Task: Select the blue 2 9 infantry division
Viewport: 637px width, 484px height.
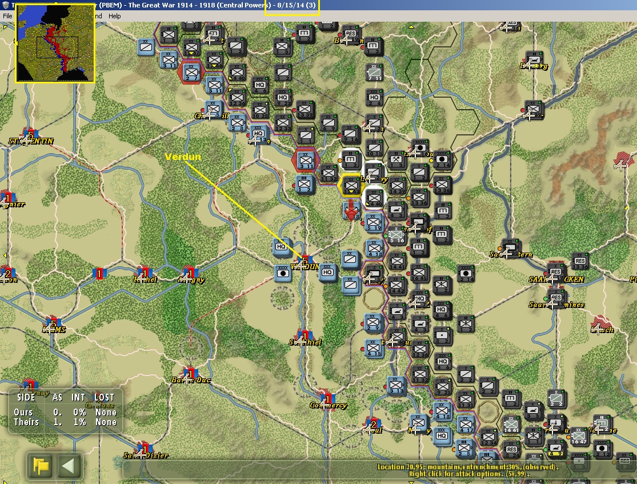Action: [373, 323]
